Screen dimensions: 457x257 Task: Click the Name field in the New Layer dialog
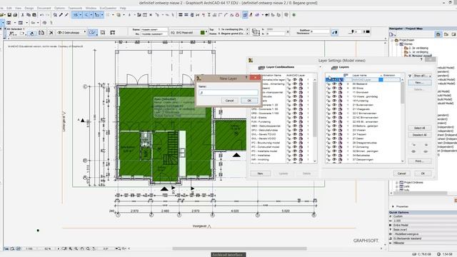point(228,93)
